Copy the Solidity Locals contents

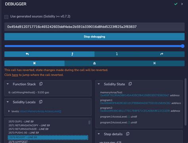click(x=41, y=102)
